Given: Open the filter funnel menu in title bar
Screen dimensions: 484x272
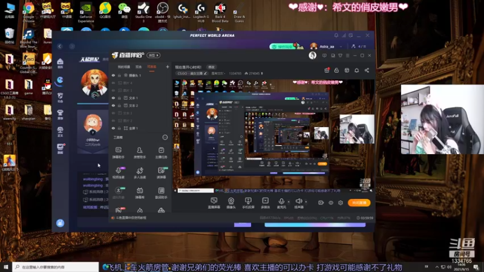Looking at the screenshot, I should coord(340,56).
